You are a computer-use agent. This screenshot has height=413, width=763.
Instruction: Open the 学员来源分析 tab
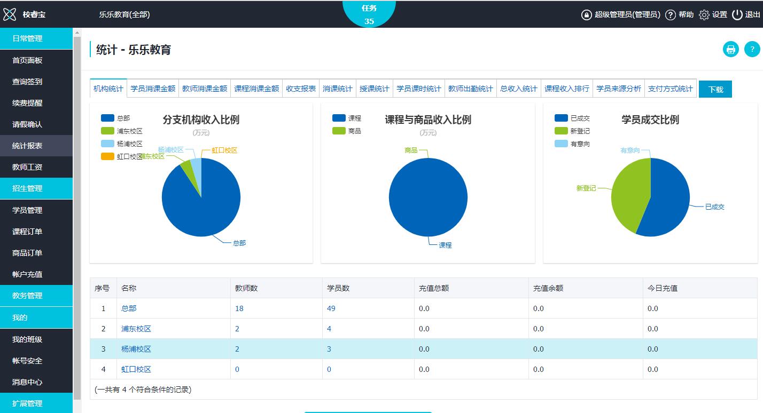[x=618, y=89]
